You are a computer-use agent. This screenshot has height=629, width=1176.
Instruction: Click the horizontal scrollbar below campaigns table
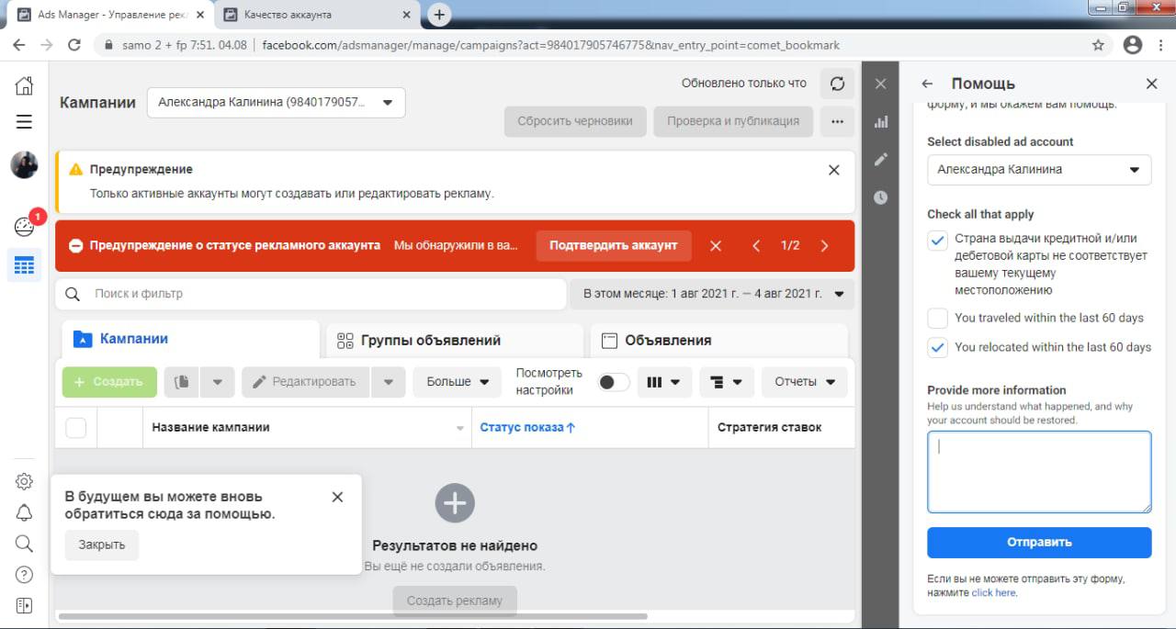coord(353,616)
